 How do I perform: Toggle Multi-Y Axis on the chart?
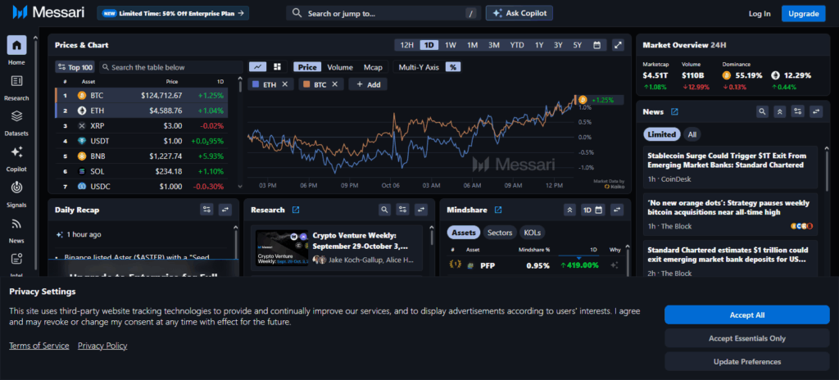pyautogui.click(x=419, y=67)
